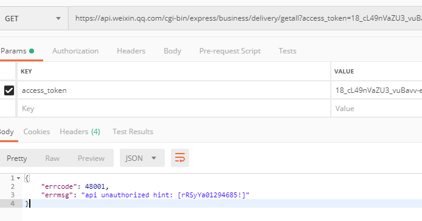Toggle the wrap lines icon
Viewport: 422px width, 221px height.
click(180, 158)
